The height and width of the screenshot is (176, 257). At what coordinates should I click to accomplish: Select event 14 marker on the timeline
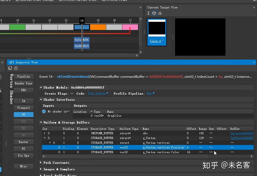[82, 20]
